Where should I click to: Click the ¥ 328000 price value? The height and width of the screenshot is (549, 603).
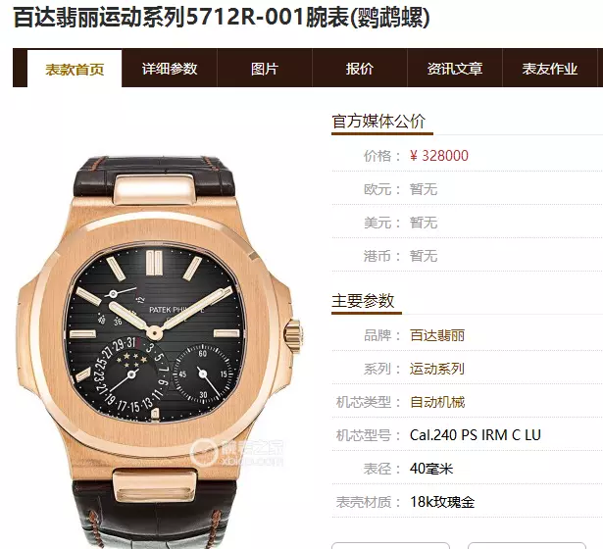439,156
